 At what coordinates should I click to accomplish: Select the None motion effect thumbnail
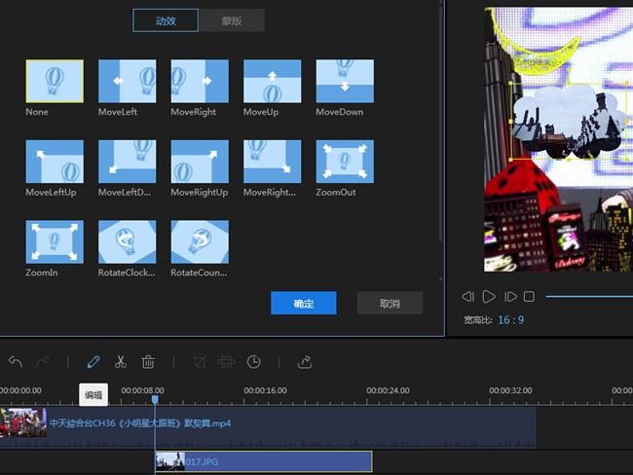pyautogui.click(x=55, y=81)
